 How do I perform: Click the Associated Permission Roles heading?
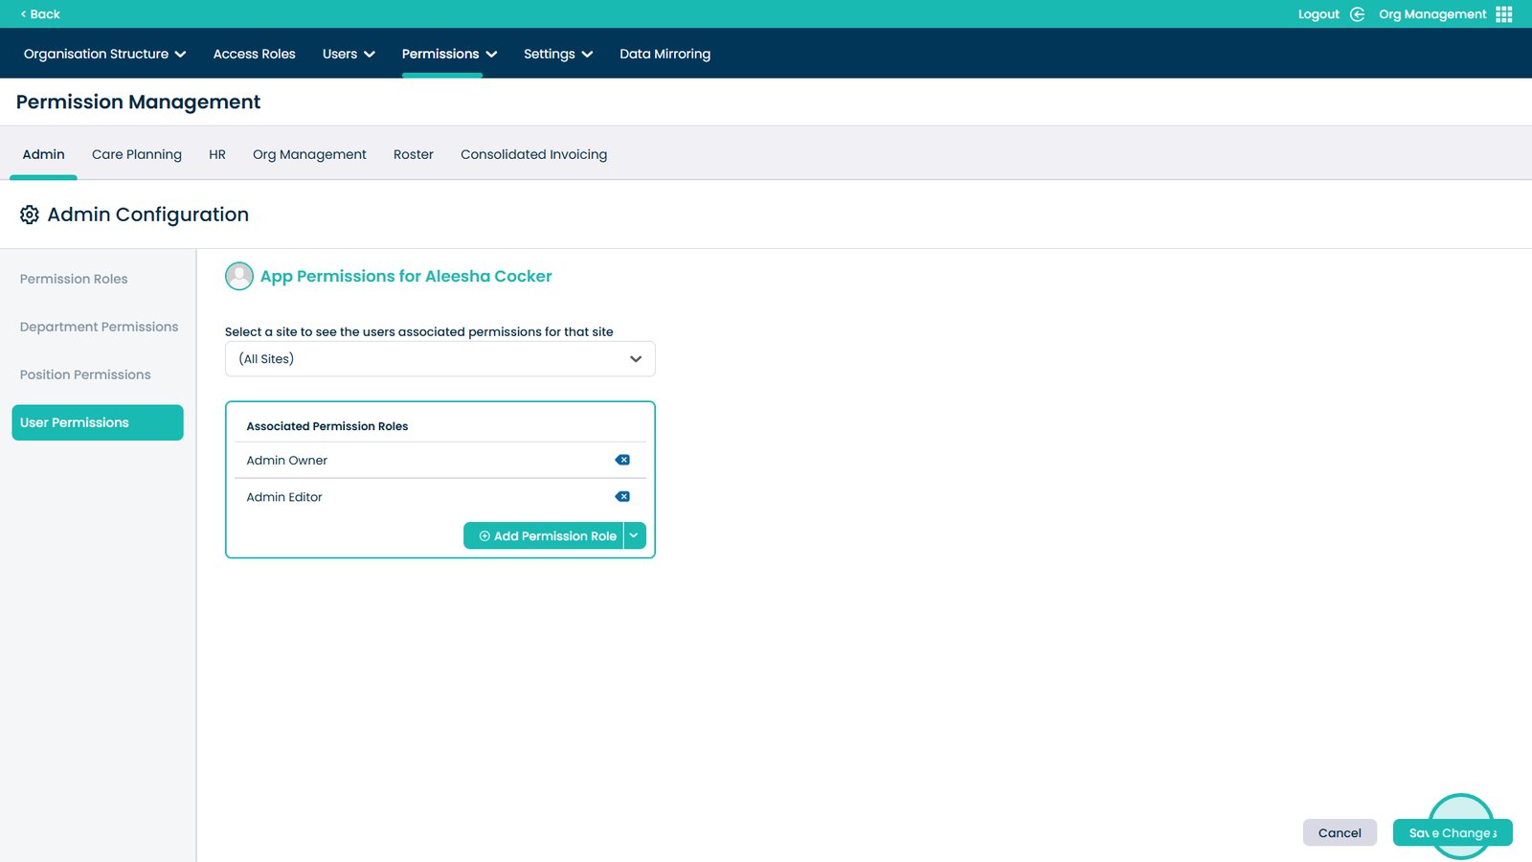coord(327,426)
